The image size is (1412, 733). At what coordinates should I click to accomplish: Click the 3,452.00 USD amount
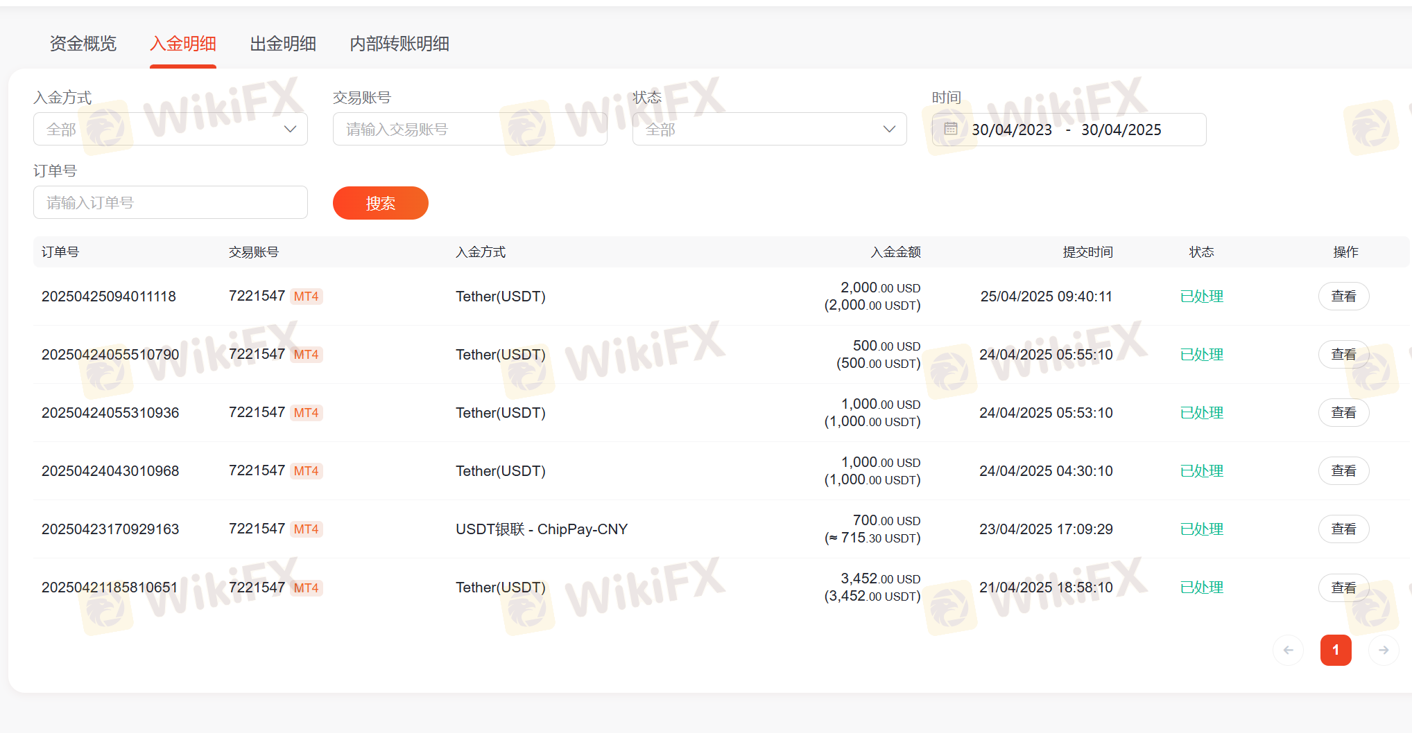click(x=881, y=579)
